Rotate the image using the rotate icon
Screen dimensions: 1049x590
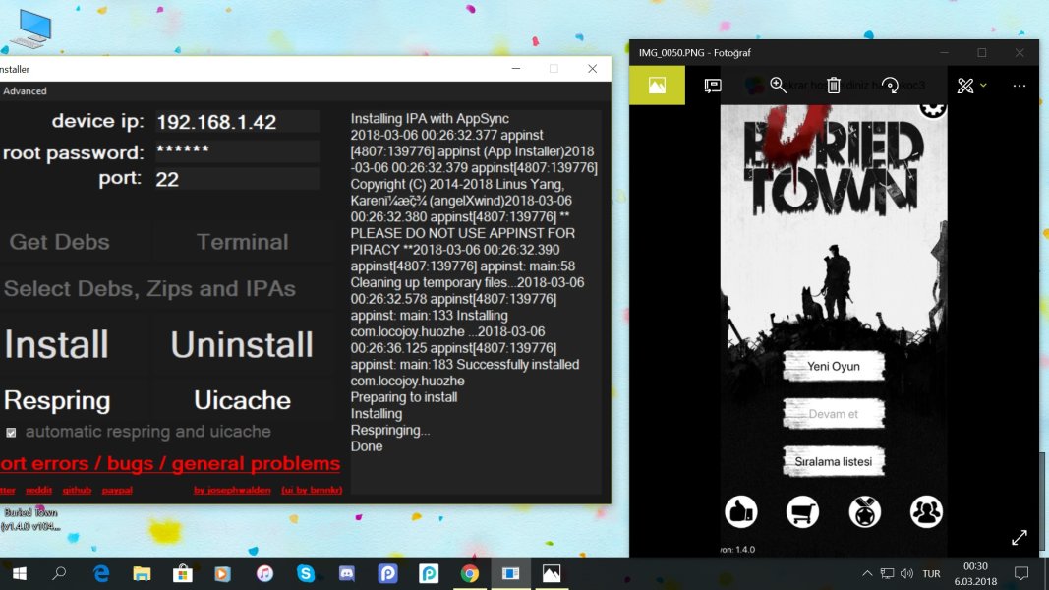click(890, 86)
